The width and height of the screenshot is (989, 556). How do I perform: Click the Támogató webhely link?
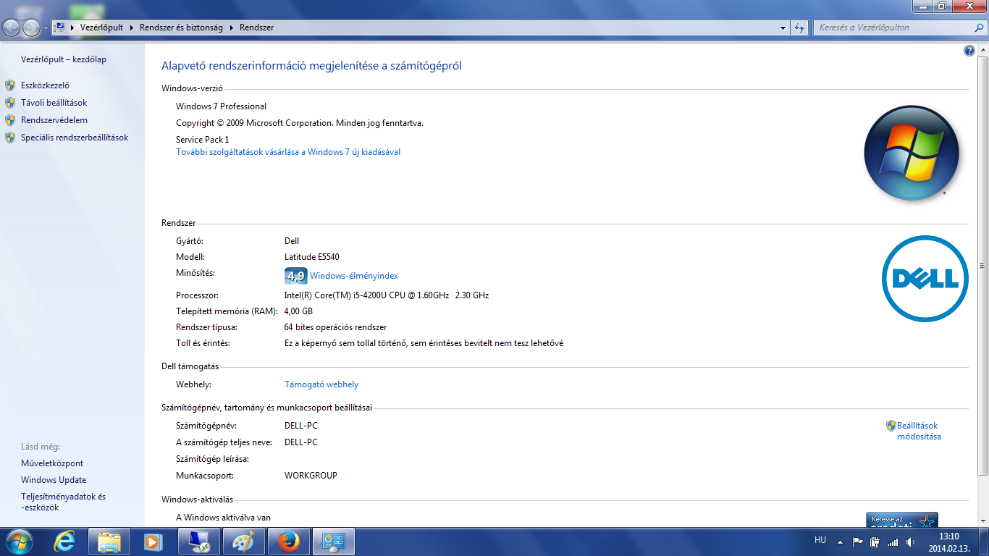click(321, 384)
